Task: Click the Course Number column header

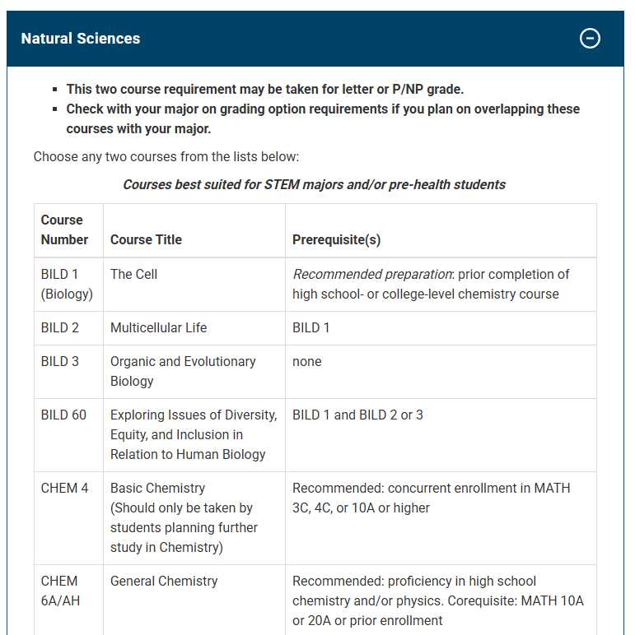Action: pos(64,229)
